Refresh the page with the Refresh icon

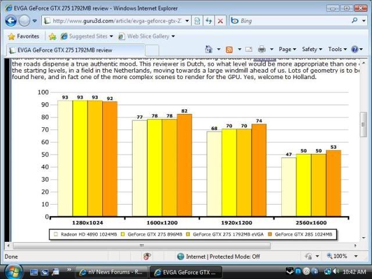(x=209, y=21)
